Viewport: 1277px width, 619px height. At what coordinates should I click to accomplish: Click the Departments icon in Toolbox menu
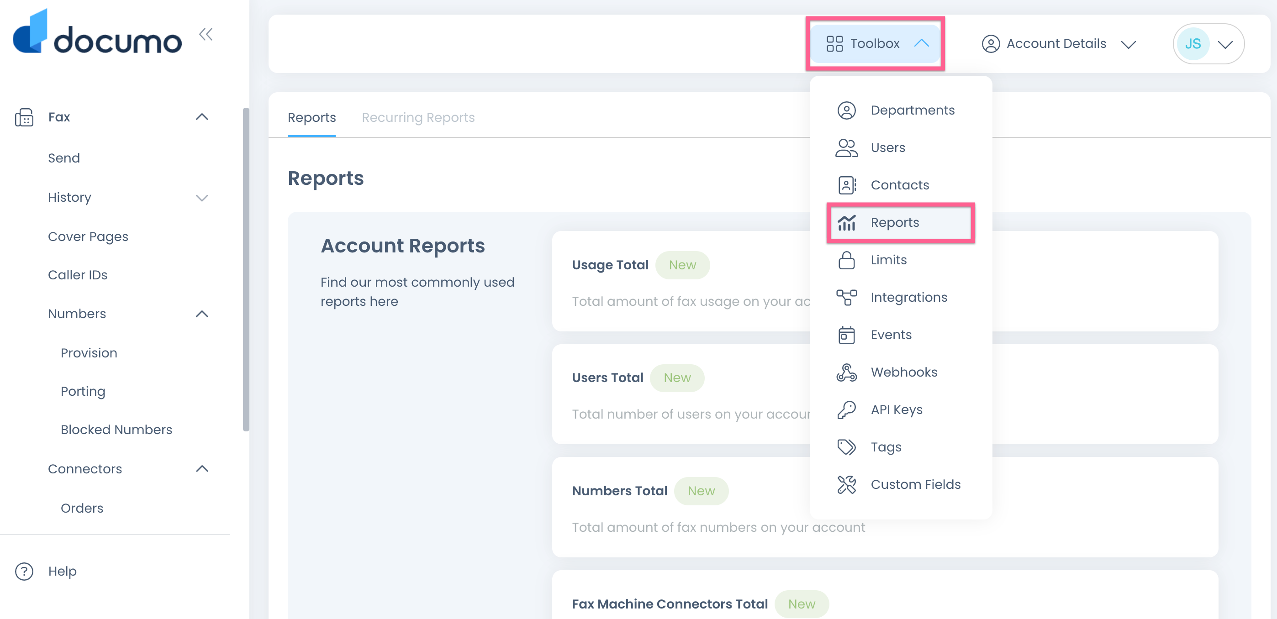pos(846,110)
